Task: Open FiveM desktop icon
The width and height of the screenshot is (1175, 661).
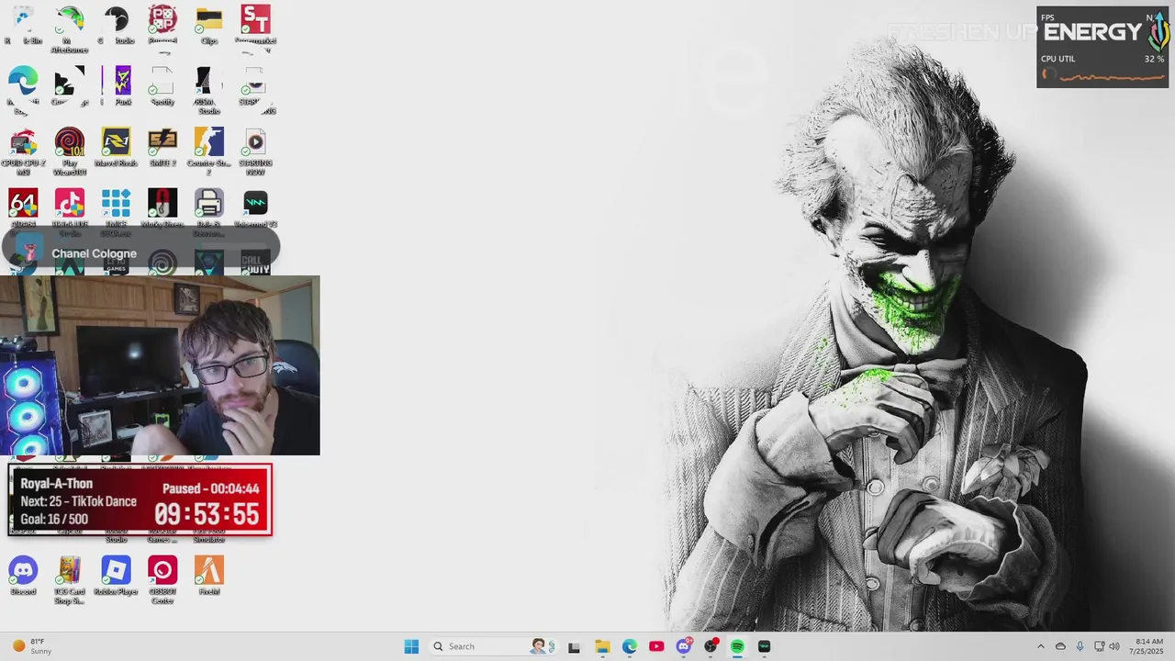Action: [x=208, y=577]
